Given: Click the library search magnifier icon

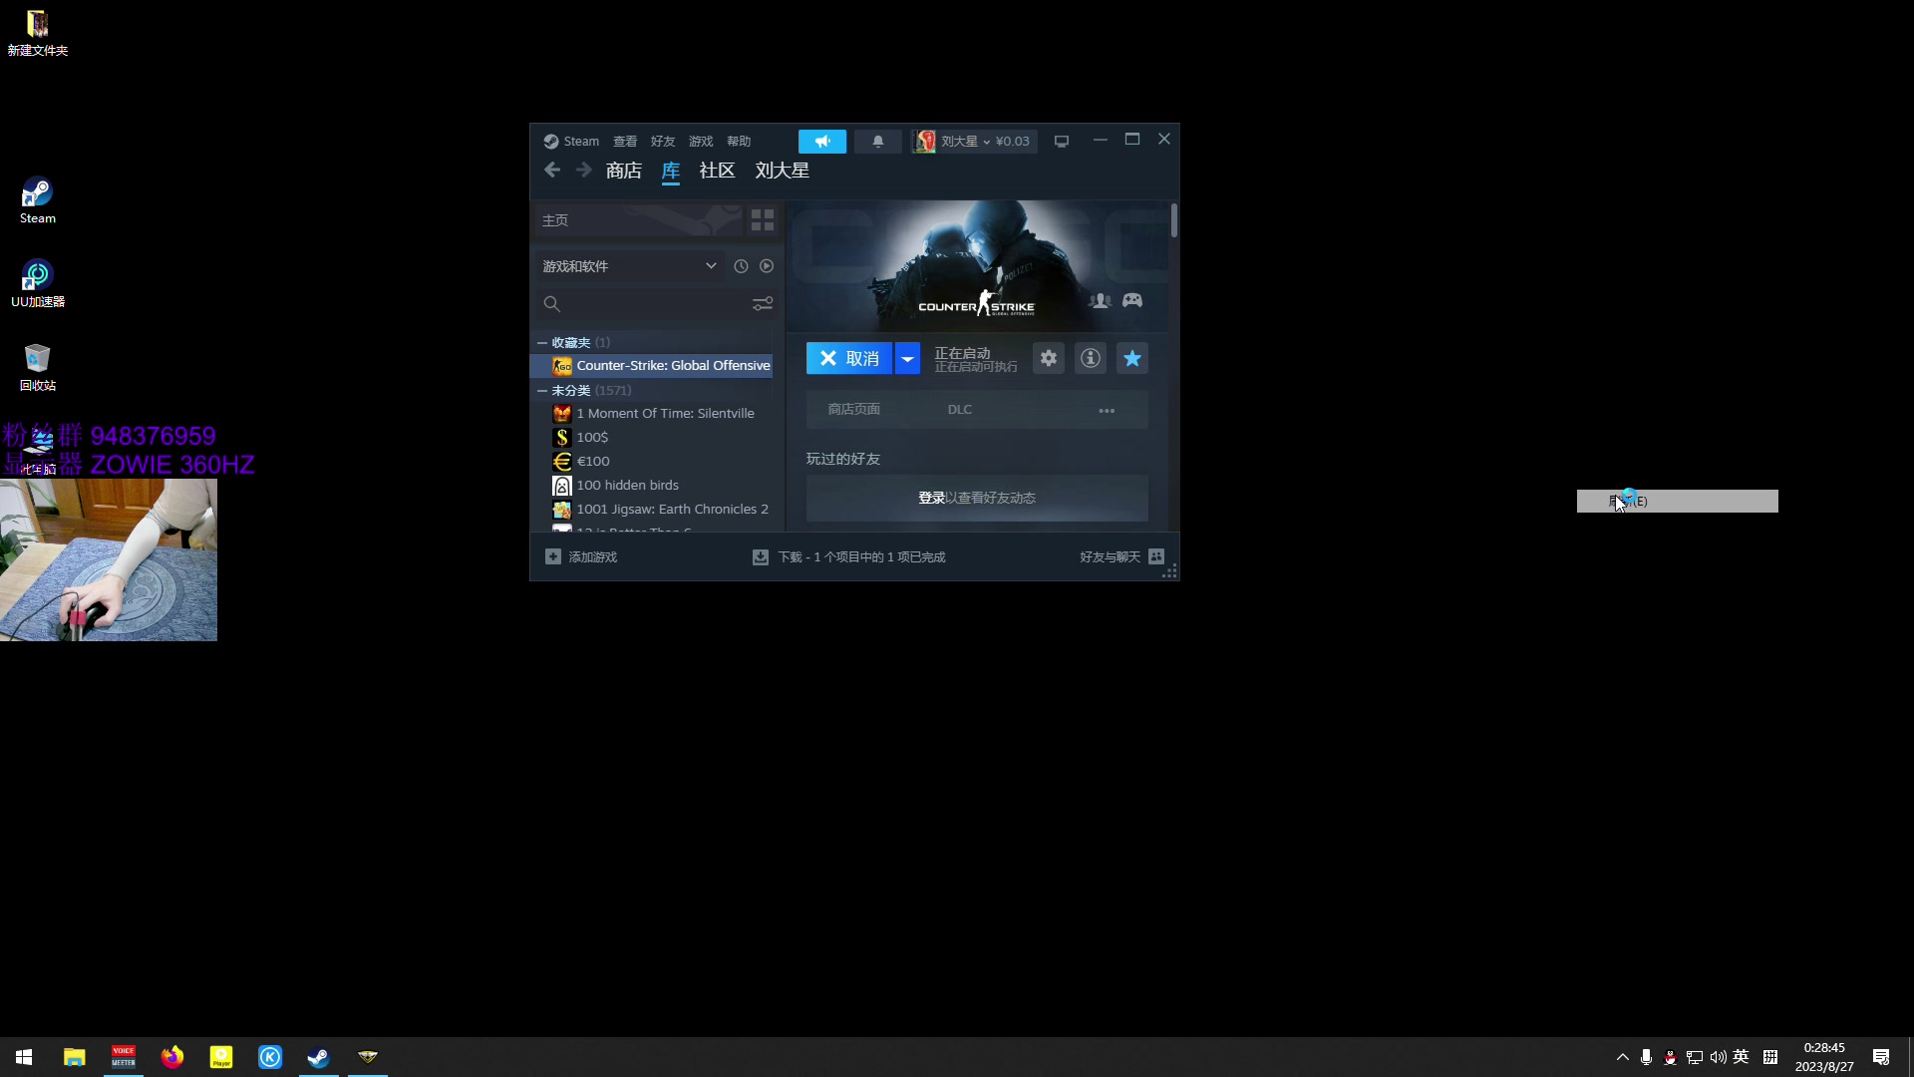Looking at the screenshot, I should [552, 304].
